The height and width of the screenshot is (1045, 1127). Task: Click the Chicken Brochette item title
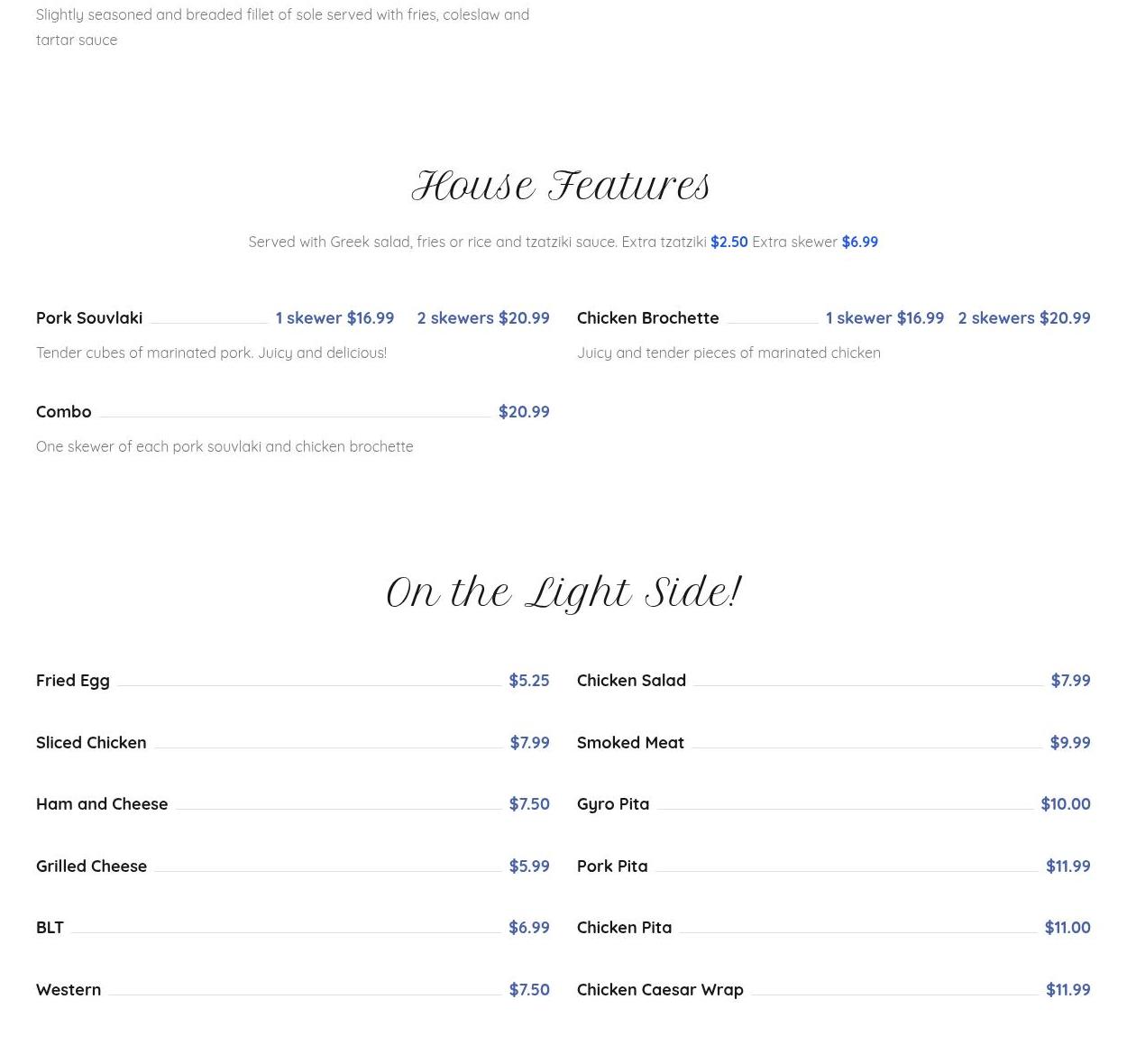click(x=647, y=318)
